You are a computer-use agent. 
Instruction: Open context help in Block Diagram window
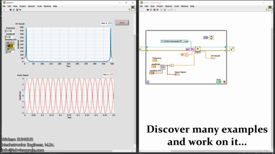tap(266, 10)
